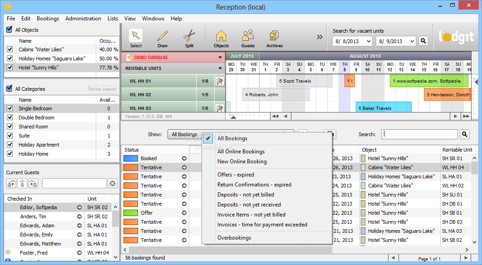482x265 pixels.
Task: Uncheck Suite category
Action: coord(10,136)
